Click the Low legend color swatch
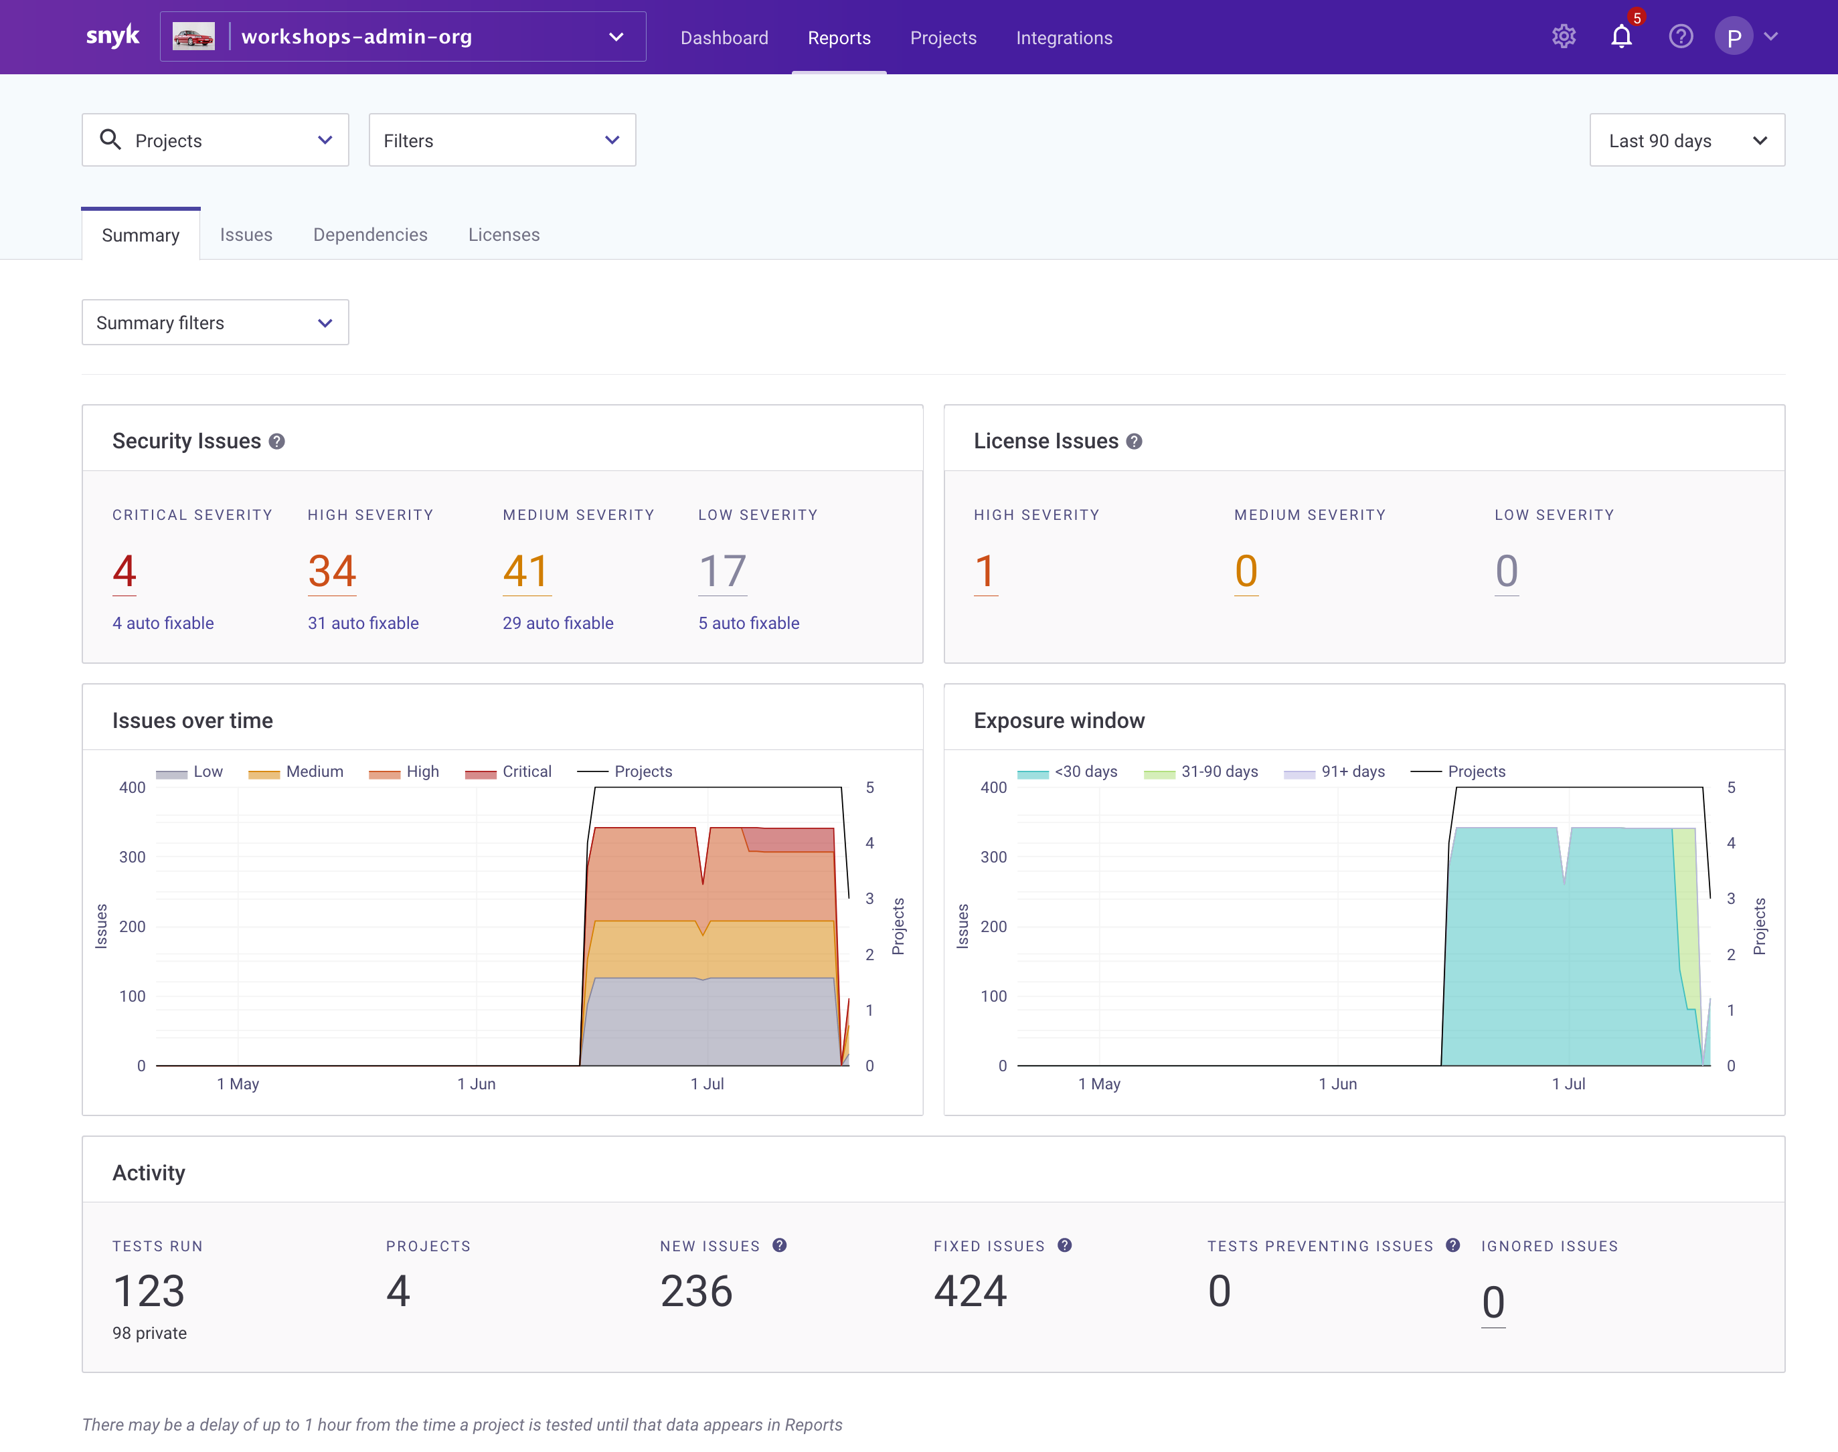 [x=172, y=774]
